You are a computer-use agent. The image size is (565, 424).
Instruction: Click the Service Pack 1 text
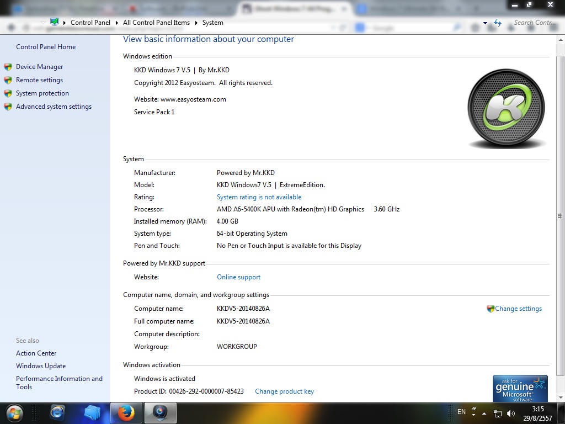(x=154, y=112)
